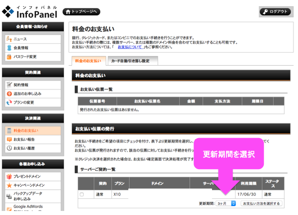Click the Google AdWords sidebar icon
The image size is (298, 215).
coord(9,209)
